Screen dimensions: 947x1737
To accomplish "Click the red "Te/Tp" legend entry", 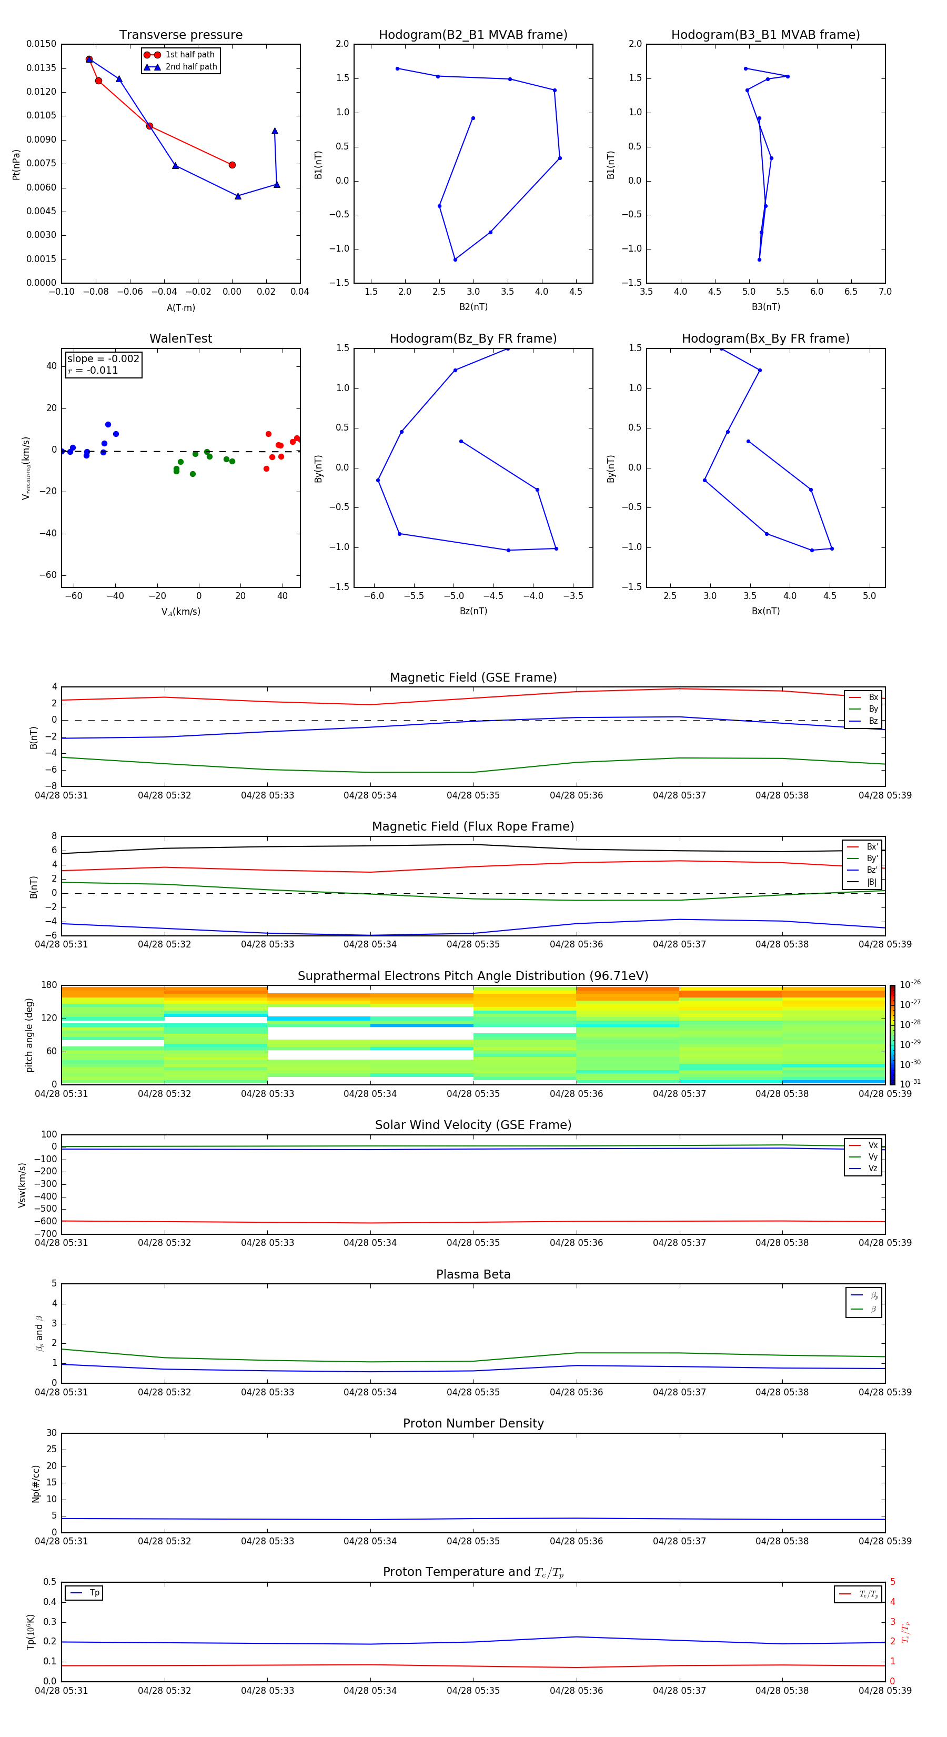I will (858, 1594).
